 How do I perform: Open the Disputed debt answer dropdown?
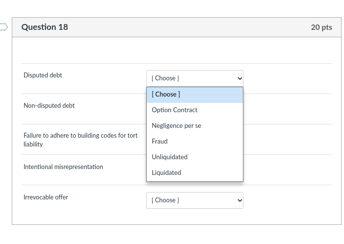[x=194, y=78]
